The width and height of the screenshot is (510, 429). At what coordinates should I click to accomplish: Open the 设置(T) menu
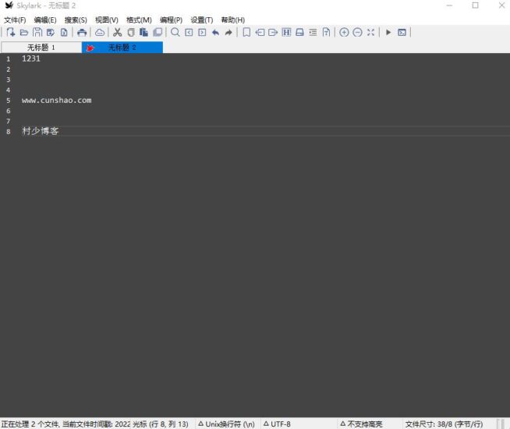[x=202, y=19]
